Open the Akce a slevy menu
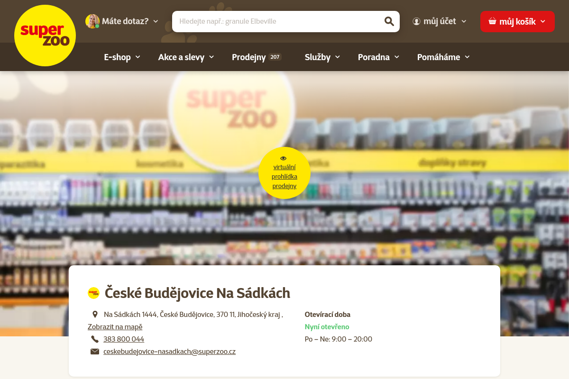569x379 pixels. (186, 57)
